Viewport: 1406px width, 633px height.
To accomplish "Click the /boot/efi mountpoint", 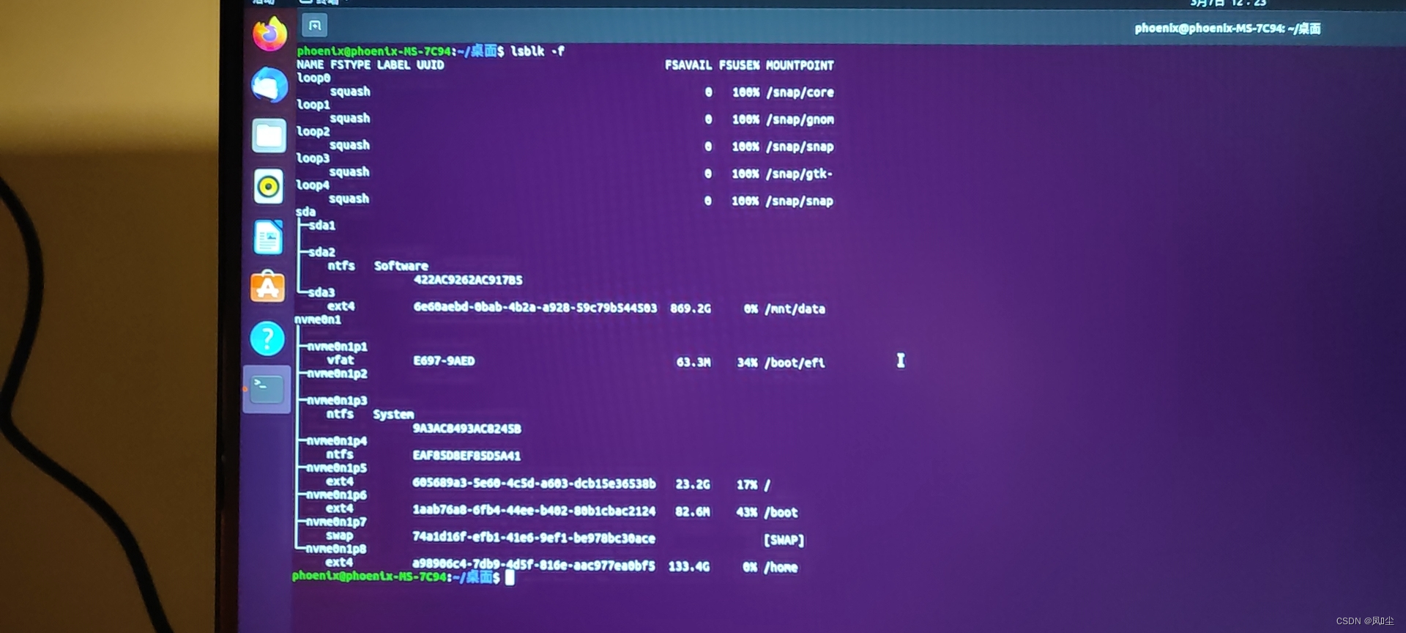I will point(795,363).
